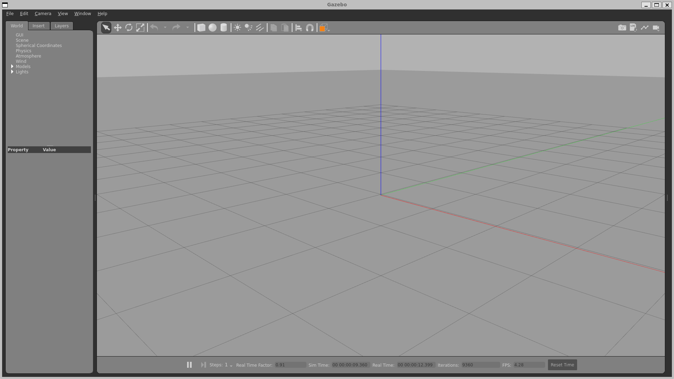Viewport: 674px width, 379px height.
Task: Select the rotate mode tool
Action: coord(129,28)
